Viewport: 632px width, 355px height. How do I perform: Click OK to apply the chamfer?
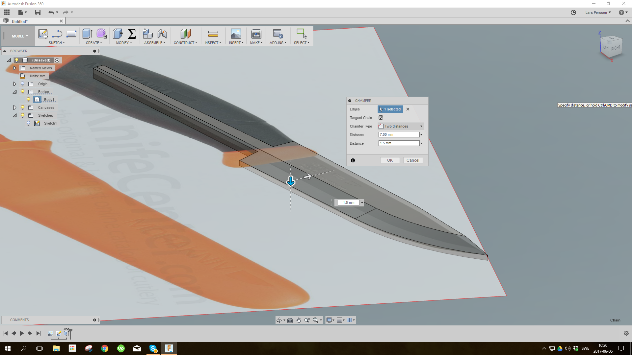coord(390,160)
